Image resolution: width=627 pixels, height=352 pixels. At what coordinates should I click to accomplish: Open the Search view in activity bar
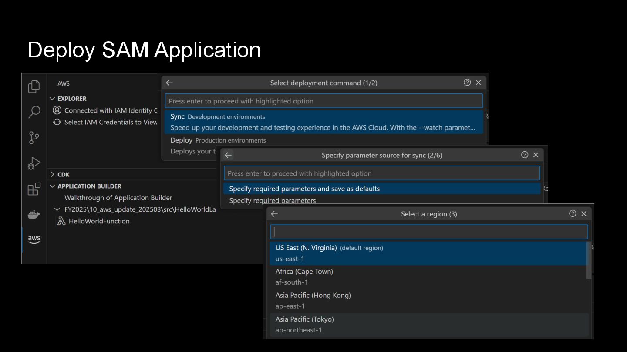[34, 112]
